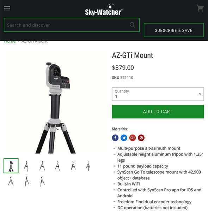Click the main AZ-GTi Mount product image
The height and width of the screenshot is (211, 208).
coord(55,102)
